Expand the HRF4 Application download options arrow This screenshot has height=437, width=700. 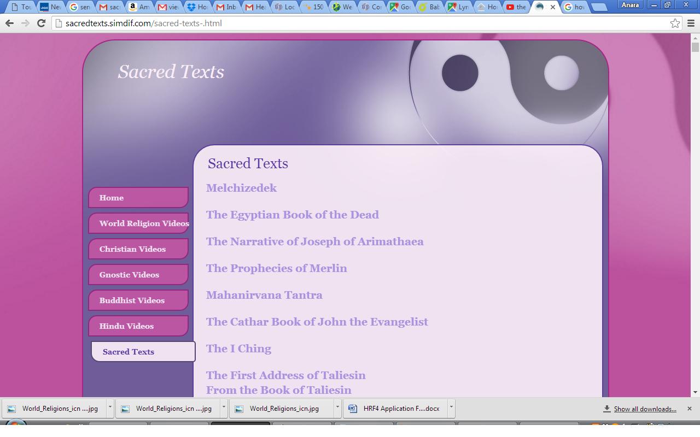click(x=451, y=408)
